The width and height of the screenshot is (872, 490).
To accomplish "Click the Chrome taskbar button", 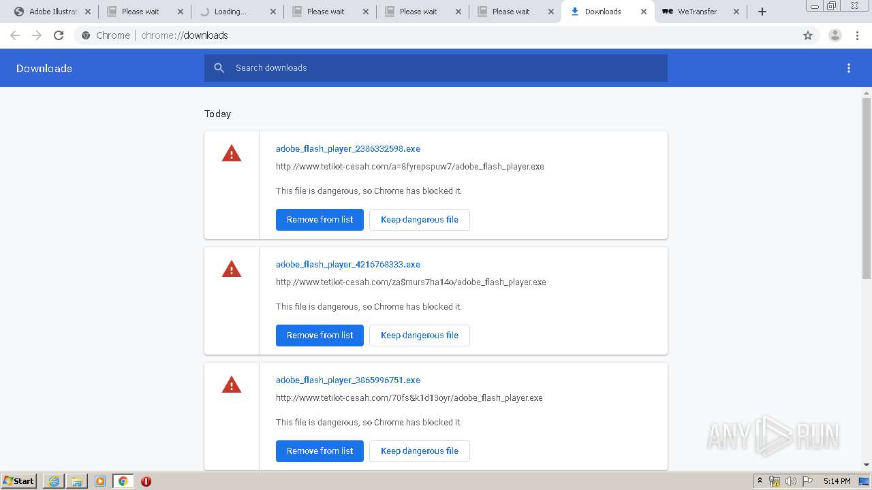I will 123,481.
